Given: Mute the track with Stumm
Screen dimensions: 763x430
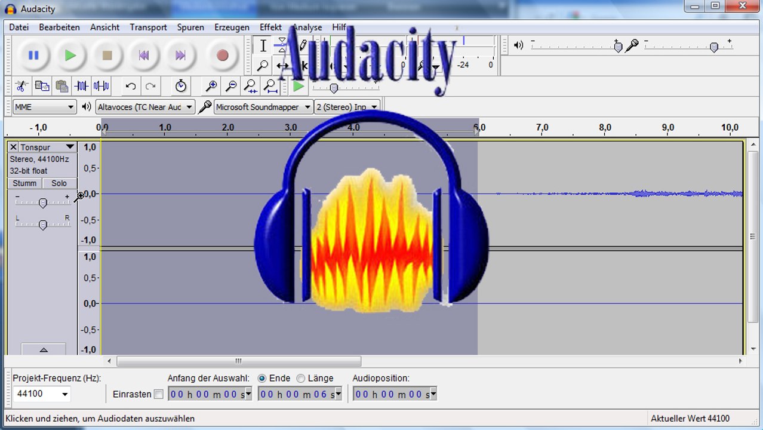Looking at the screenshot, I should click(x=24, y=183).
